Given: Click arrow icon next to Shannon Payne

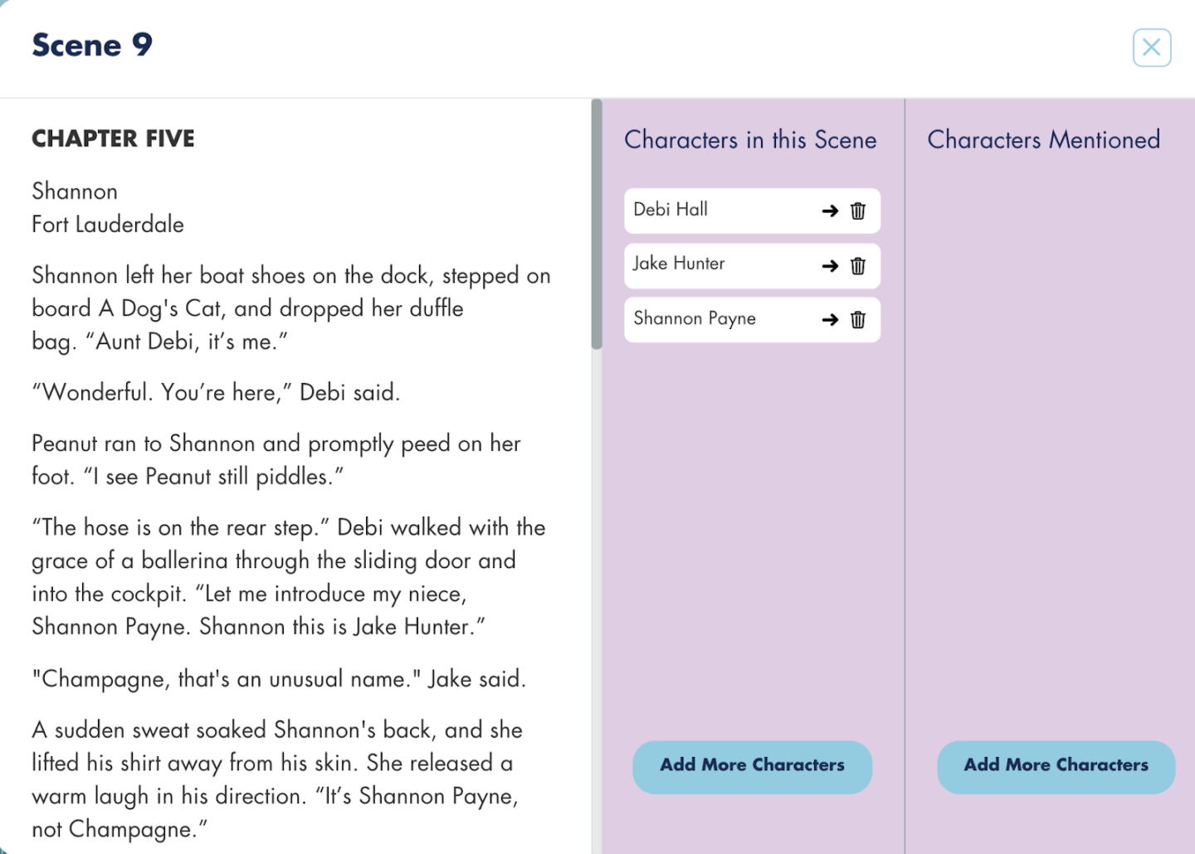Looking at the screenshot, I should 830,319.
